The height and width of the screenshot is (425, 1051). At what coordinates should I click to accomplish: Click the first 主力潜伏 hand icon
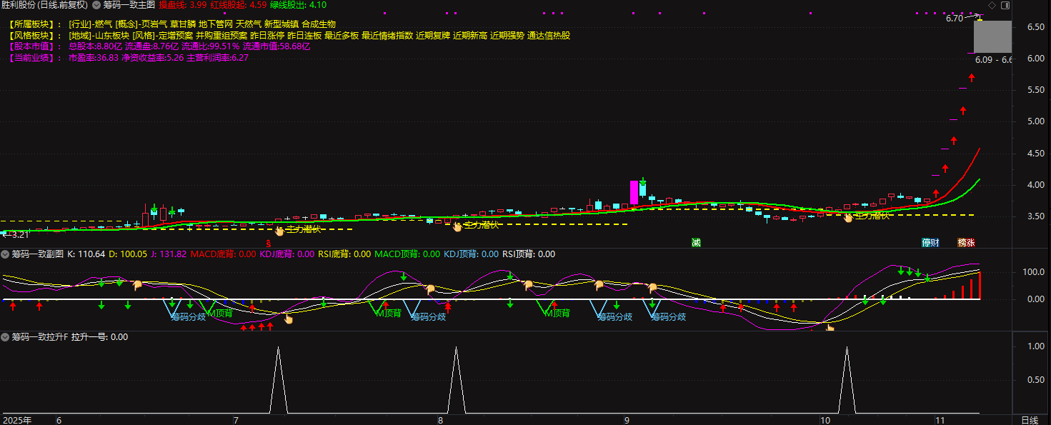tap(280, 230)
